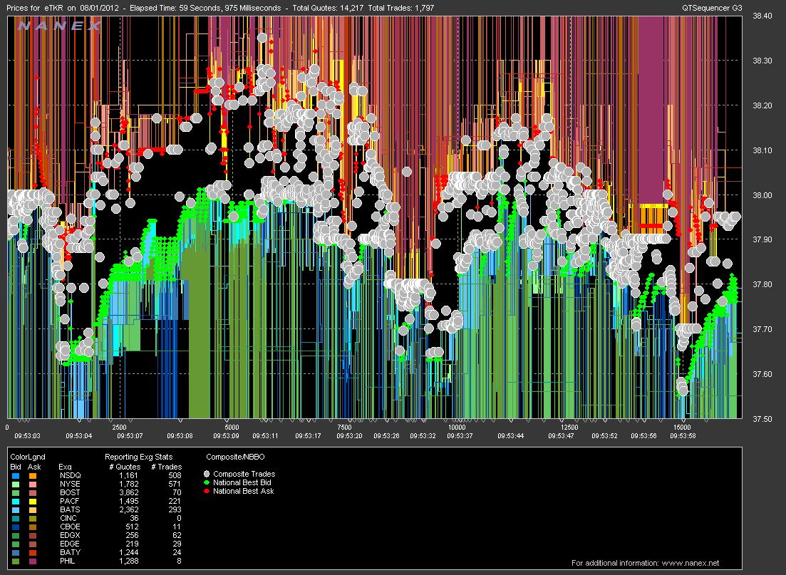
Task: Select the NSDQ bid color swatch
Action: pos(16,476)
